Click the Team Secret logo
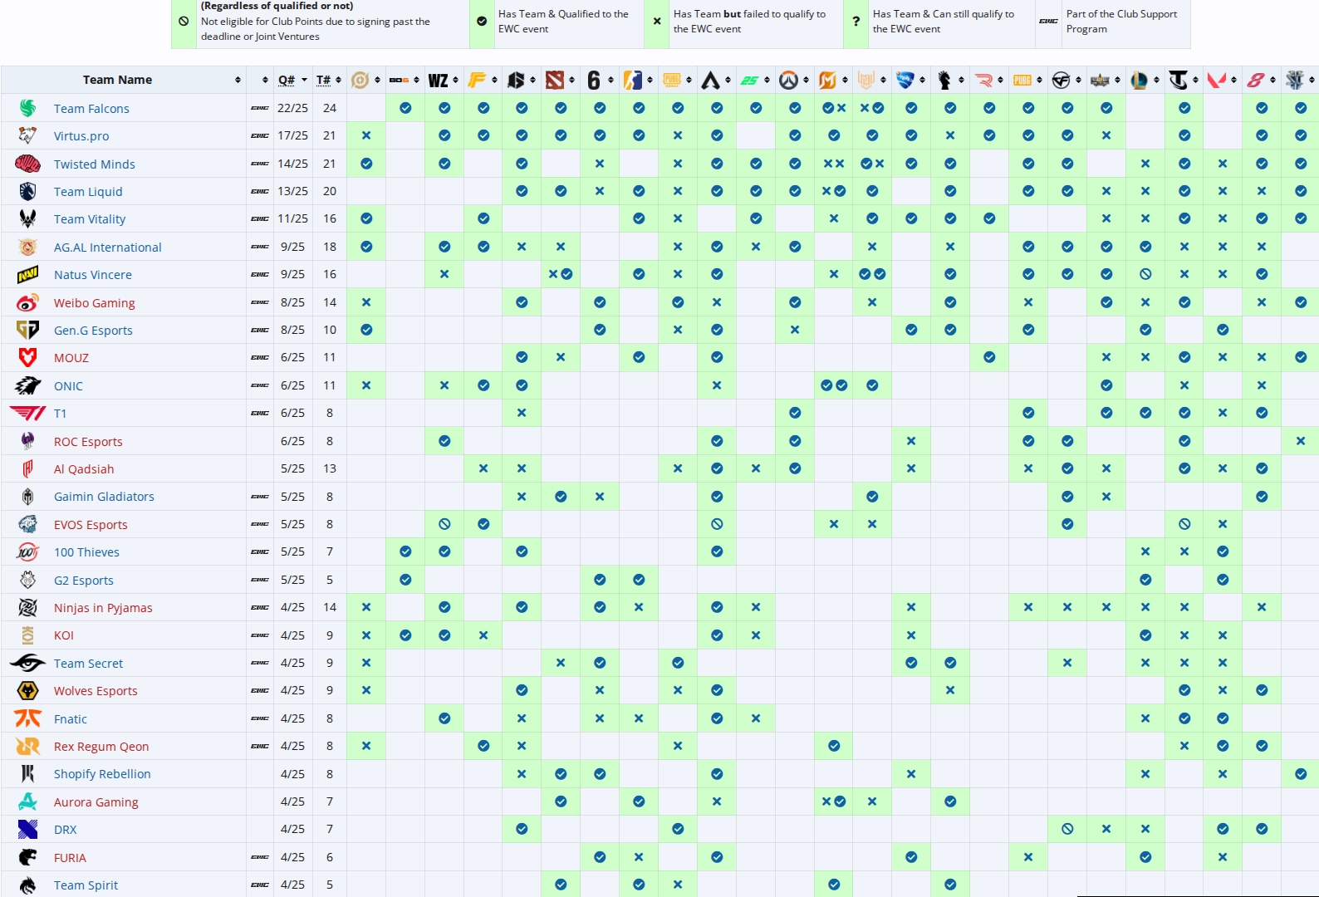The image size is (1319, 897). pos(27,663)
